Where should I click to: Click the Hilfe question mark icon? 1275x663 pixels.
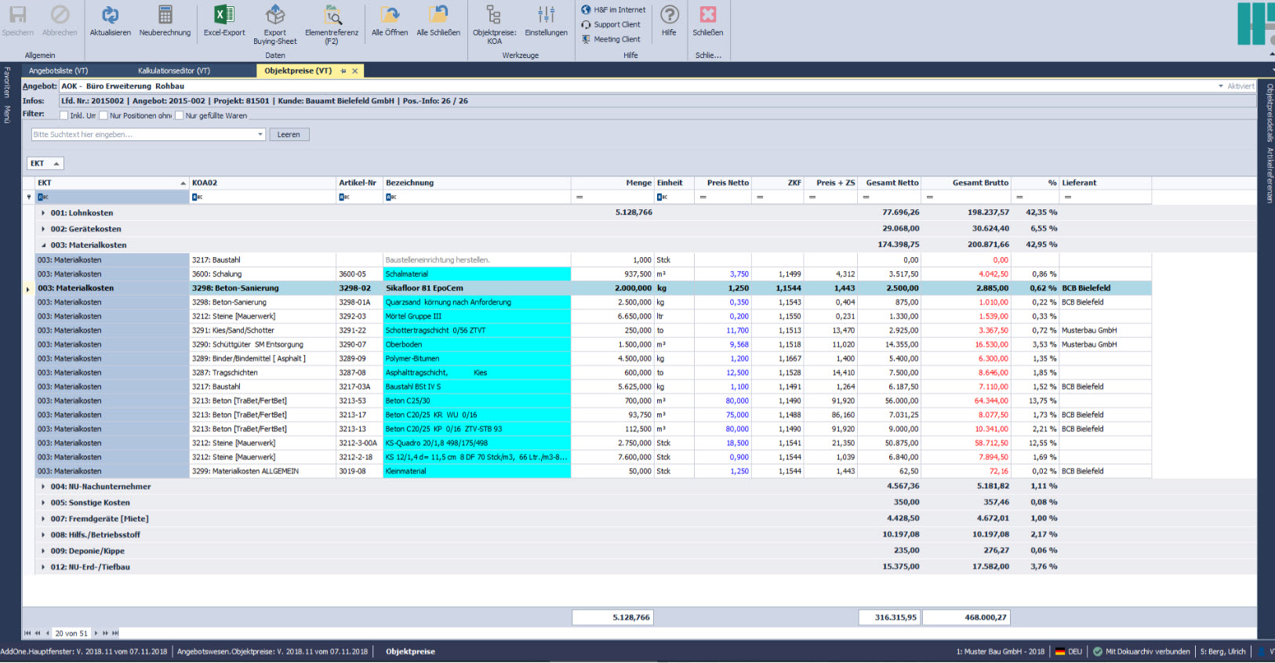pos(669,16)
